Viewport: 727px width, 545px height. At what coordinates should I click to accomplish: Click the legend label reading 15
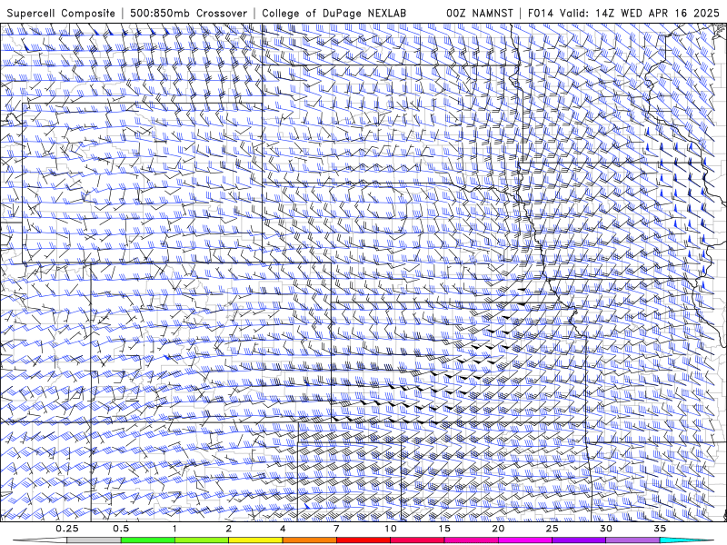(x=444, y=529)
